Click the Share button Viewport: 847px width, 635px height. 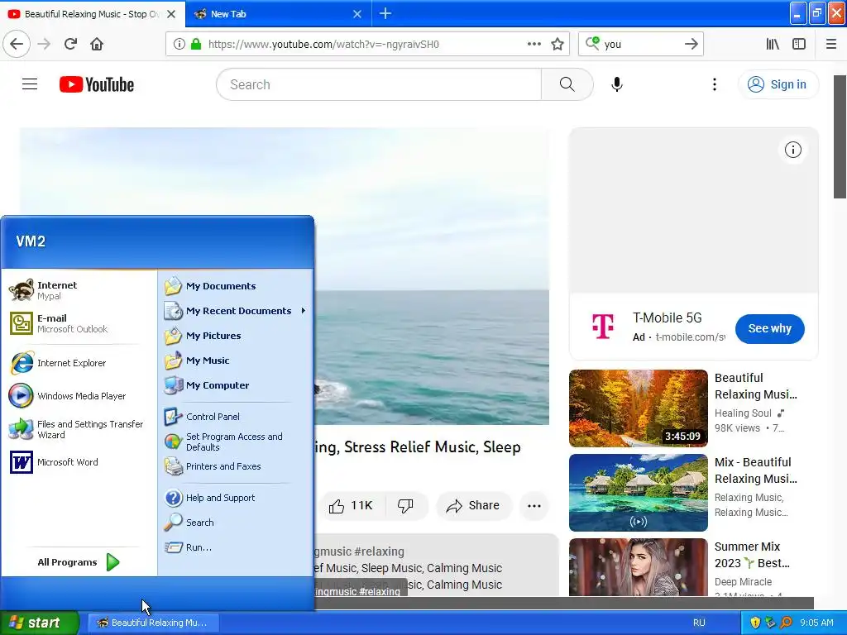pyautogui.click(x=473, y=505)
